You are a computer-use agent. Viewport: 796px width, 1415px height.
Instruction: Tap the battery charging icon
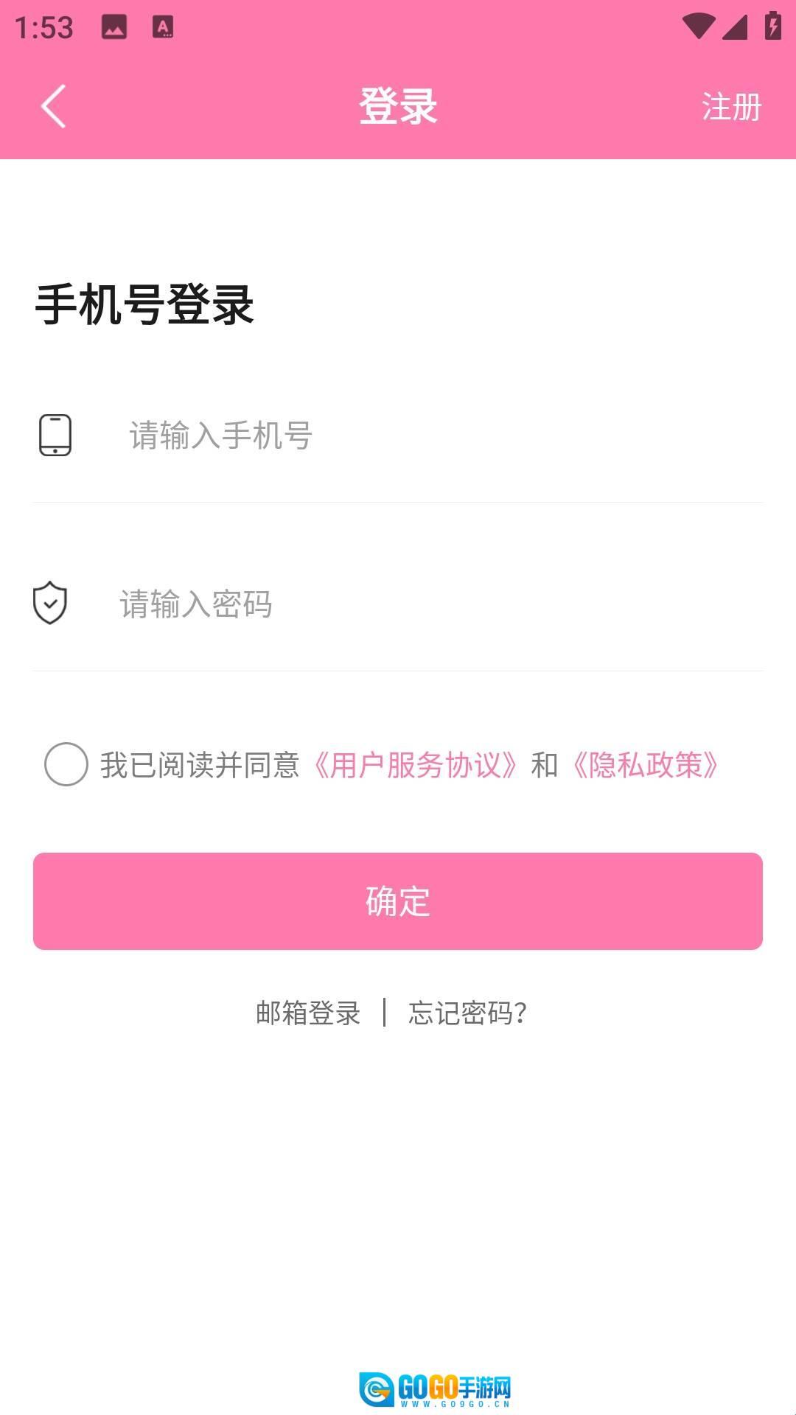[x=772, y=26]
